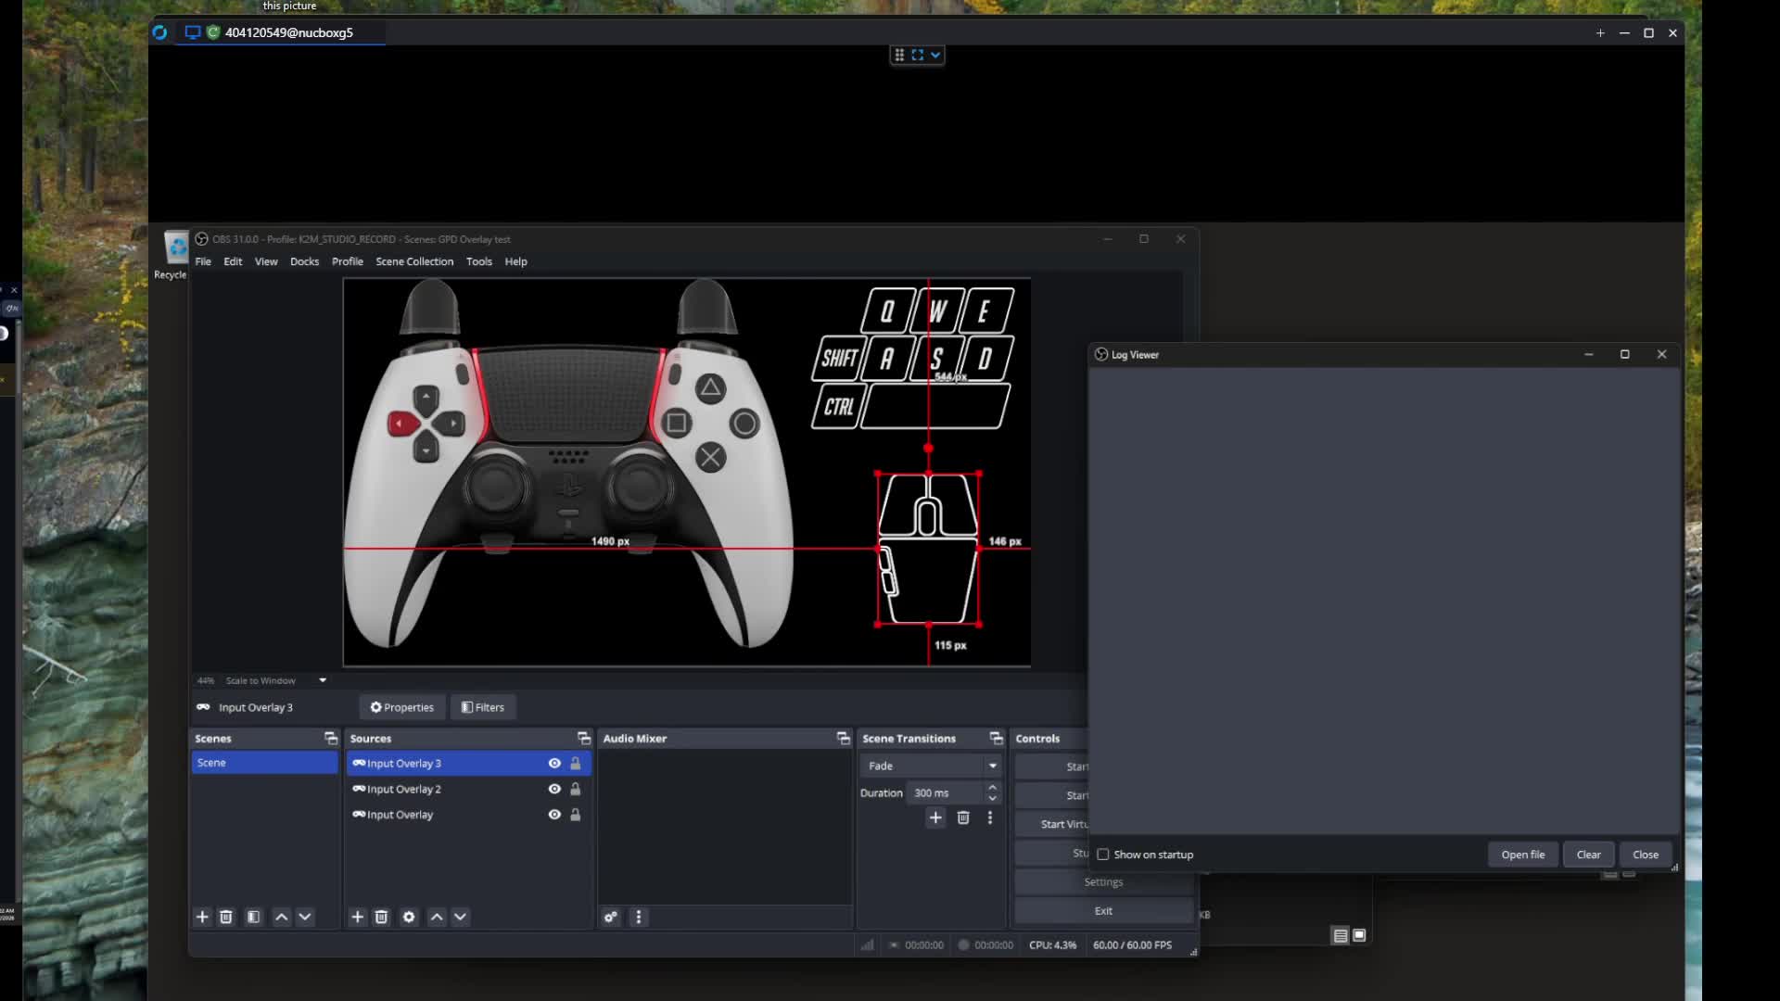The width and height of the screenshot is (1780, 1001).
Task: Open the Tools menu
Action: (x=479, y=261)
